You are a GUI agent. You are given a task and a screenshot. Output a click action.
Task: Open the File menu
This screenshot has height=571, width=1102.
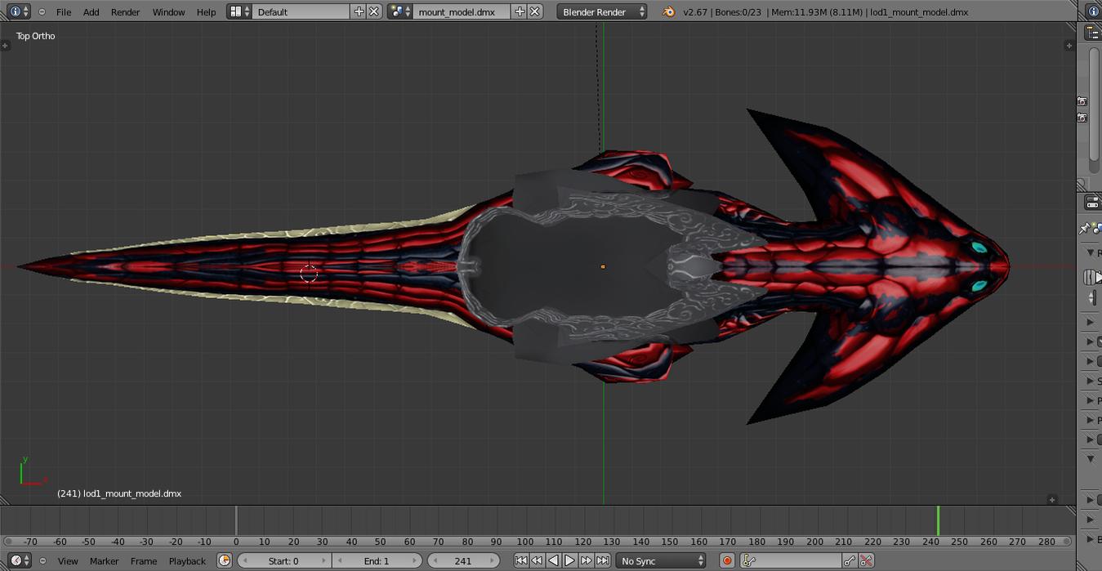[x=64, y=11]
